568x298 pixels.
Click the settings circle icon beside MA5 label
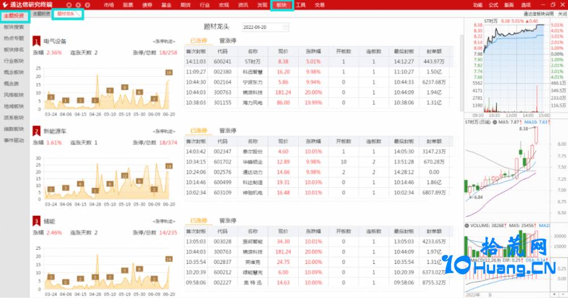pyautogui.click(x=495, y=122)
